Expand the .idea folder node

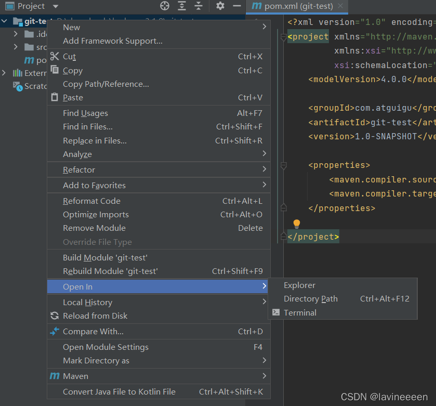16,34
